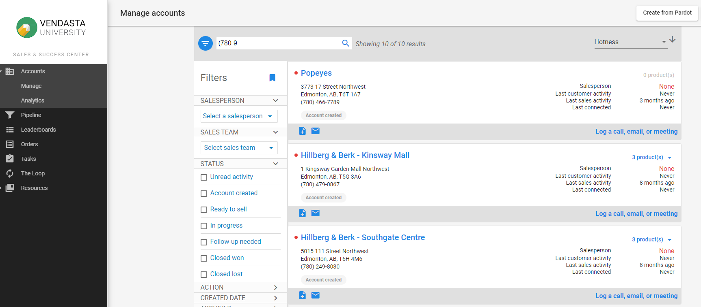Log a call for Southgate Centre account
This screenshot has height=307, width=701.
click(x=636, y=296)
